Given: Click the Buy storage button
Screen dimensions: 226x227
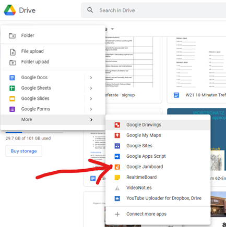Looking at the screenshot, I should (x=24, y=151).
